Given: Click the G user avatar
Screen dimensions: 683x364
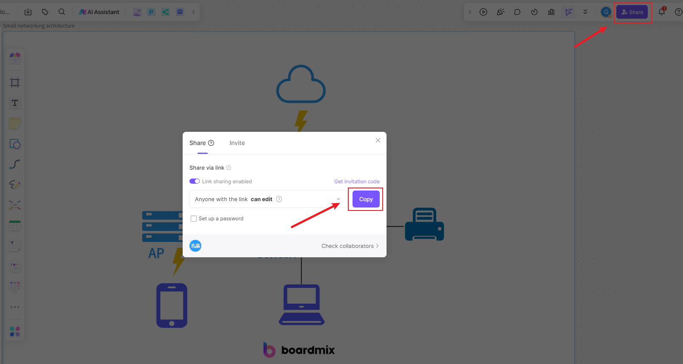Looking at the screenshot, I should pos(606,12).
